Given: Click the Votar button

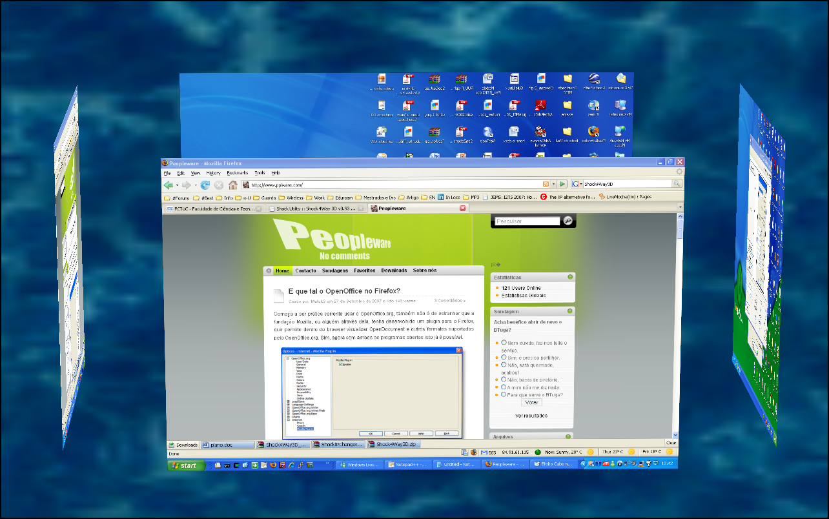Looking at the screenshot, I should 531,402.
